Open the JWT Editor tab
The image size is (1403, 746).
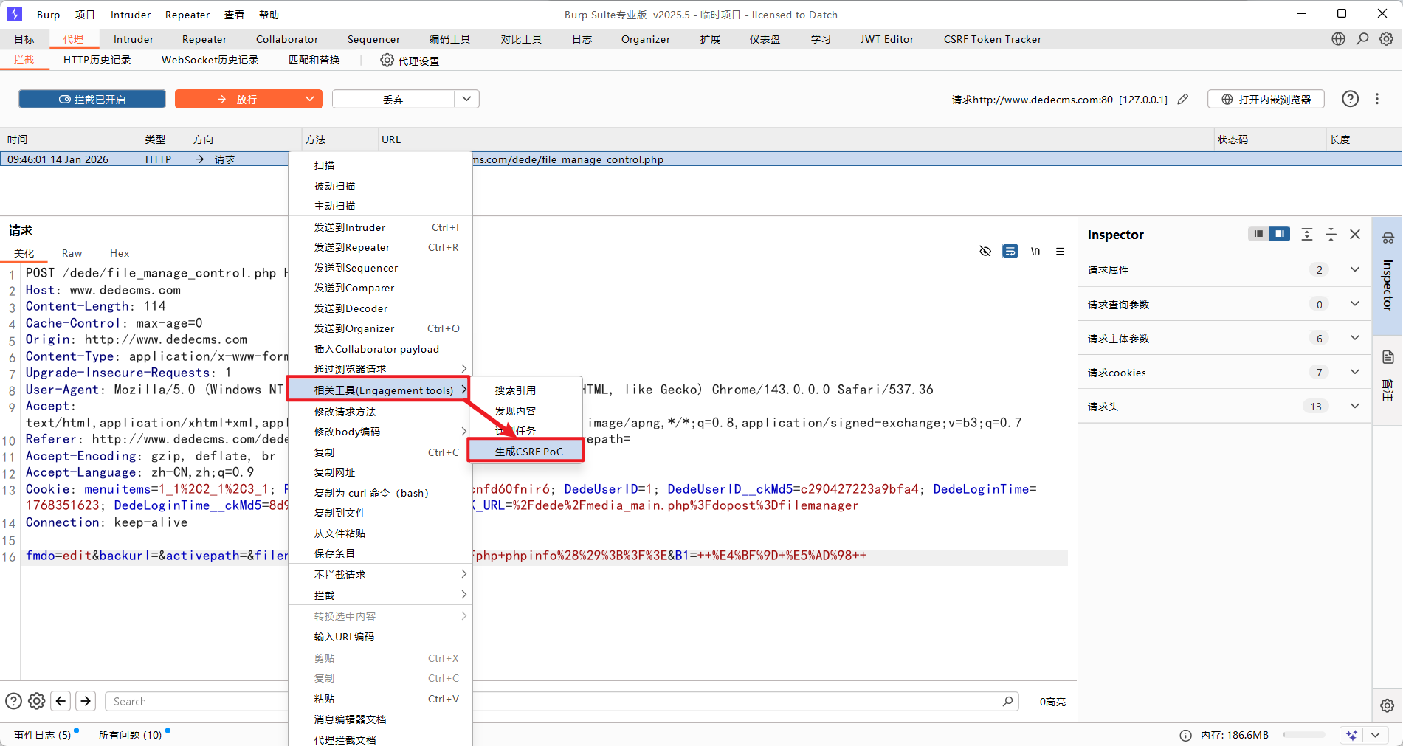(x=886, y=39)
